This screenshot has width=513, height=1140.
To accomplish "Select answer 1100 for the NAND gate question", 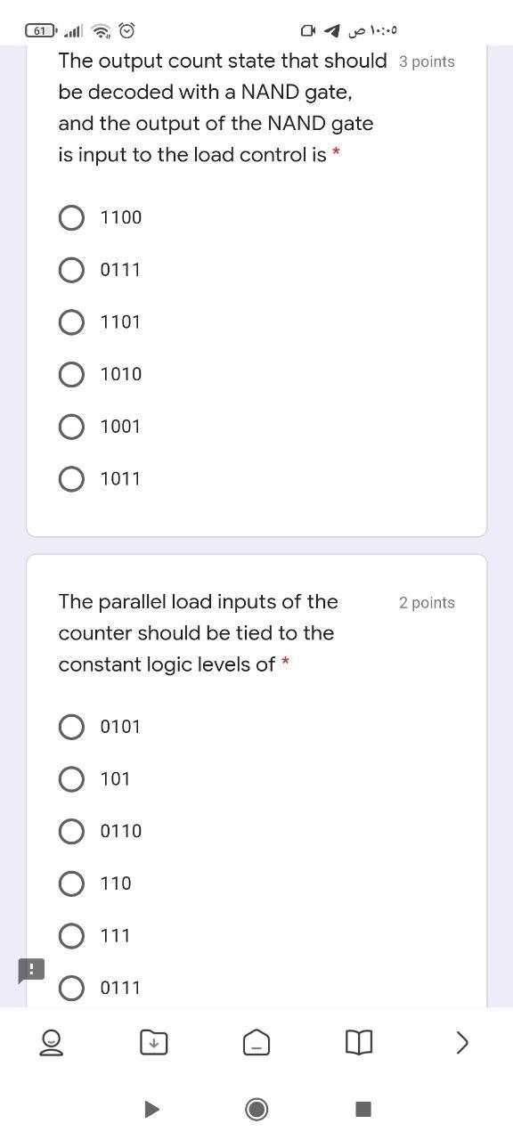I will [x=71, y=216].
